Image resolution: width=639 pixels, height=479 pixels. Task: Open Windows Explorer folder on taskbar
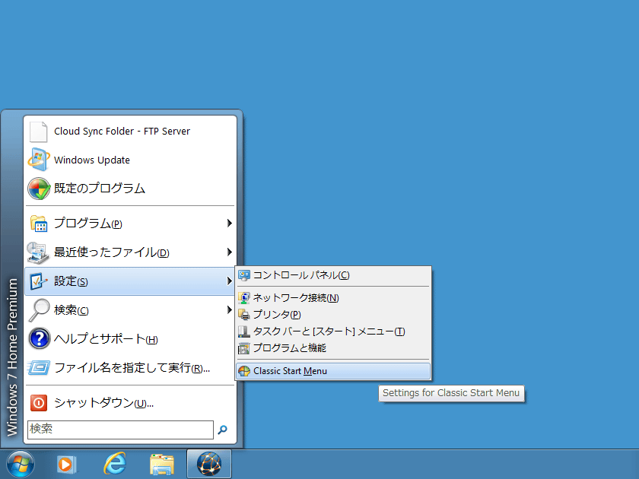click(162, 465)
